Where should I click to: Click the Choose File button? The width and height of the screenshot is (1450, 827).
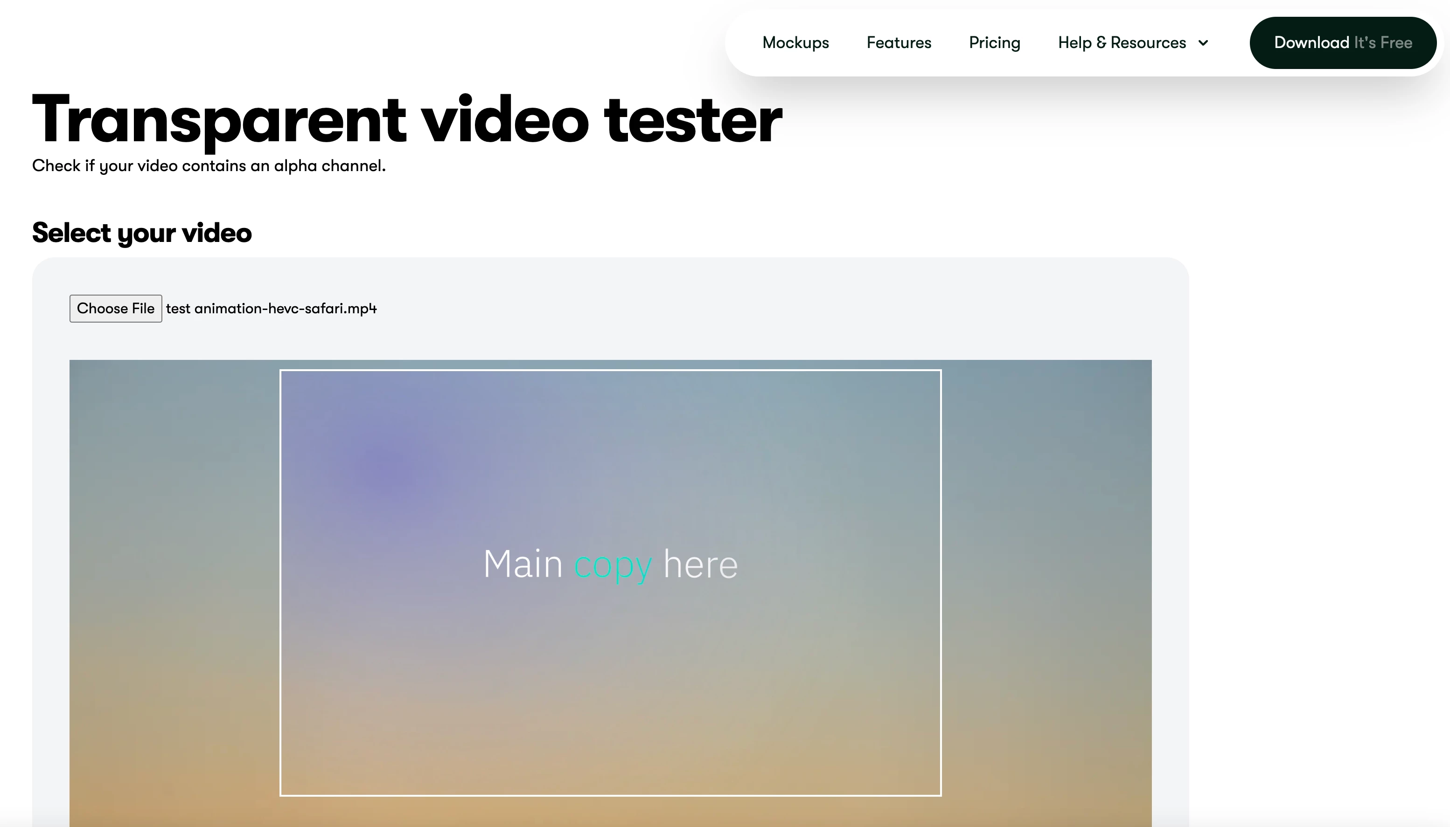(115, 309)
